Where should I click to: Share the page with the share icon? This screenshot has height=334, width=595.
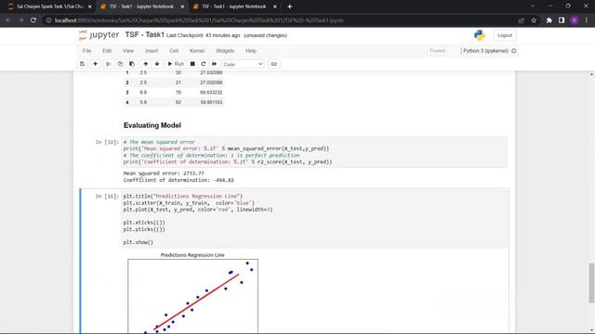tap(521, 20)
